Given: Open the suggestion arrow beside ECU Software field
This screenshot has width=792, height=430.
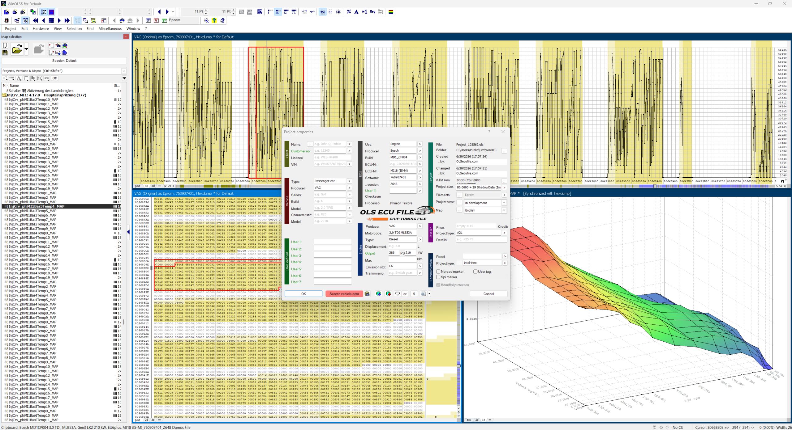Looking at the screenshot, I should pos(420,177).
